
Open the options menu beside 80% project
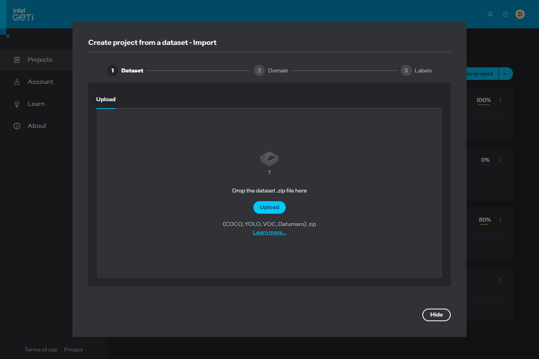[500, 220]
